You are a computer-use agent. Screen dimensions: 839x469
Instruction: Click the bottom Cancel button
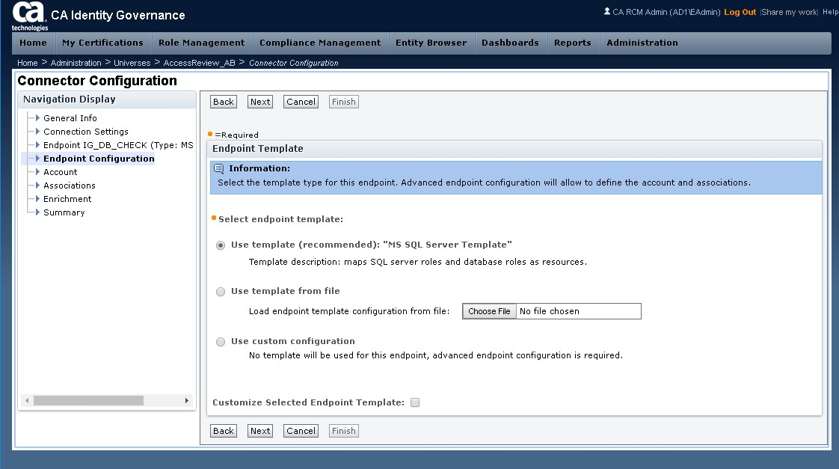[301, 431]
